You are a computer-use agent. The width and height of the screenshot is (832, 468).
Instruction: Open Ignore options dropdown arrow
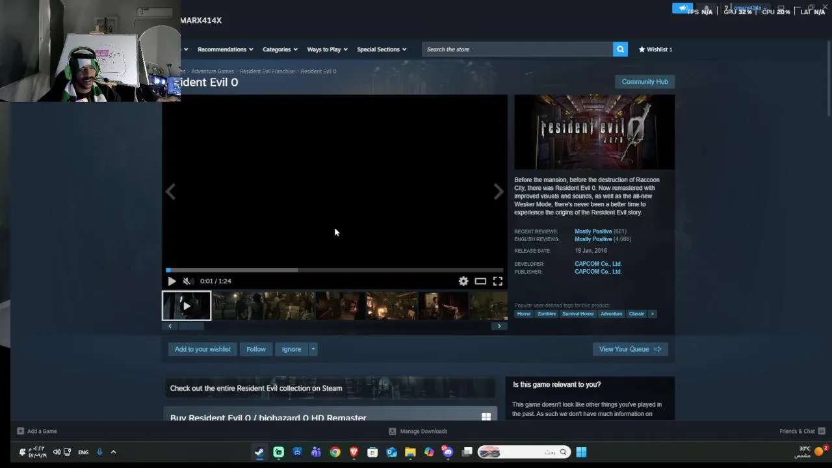point(313,349)
